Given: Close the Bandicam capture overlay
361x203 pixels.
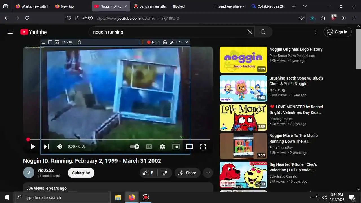Looking at the screenshot, I should 187,42.
